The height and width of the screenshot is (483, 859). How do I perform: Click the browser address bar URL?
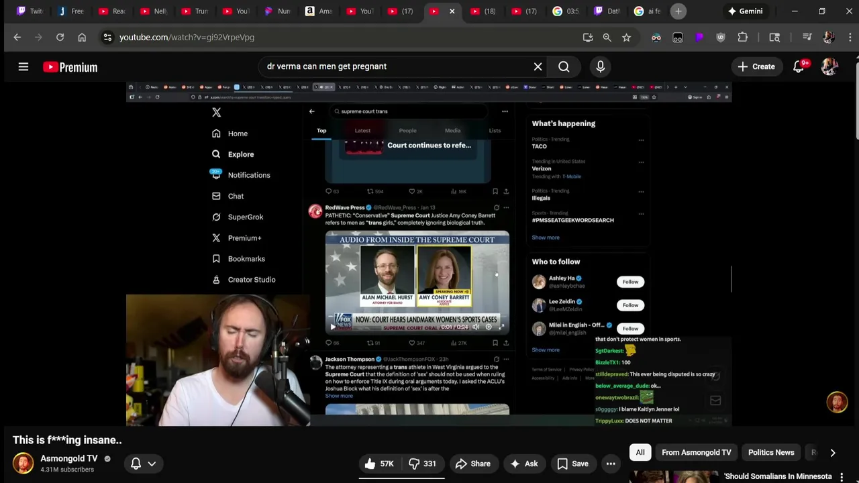[x=187, y=38]
